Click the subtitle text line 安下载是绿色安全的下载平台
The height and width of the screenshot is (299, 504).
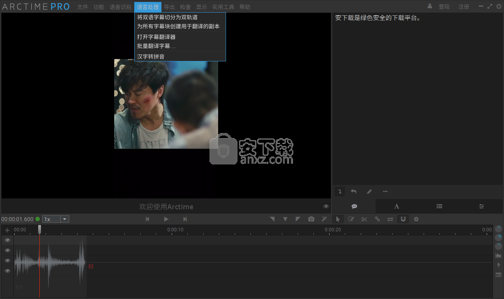[378, 18]
